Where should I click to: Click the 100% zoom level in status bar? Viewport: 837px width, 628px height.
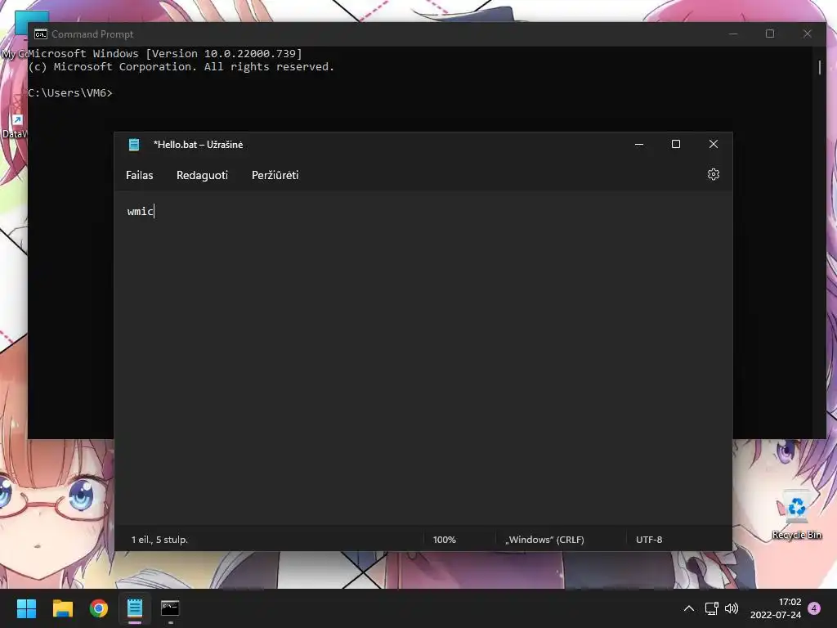pos(444,540)
